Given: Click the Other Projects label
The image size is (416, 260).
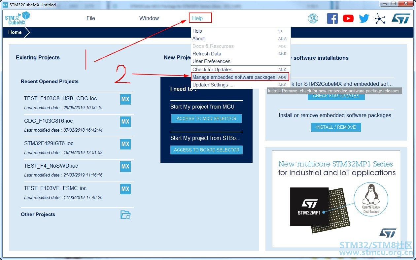Looking at the screenshot, I should (x=38, y=214).
